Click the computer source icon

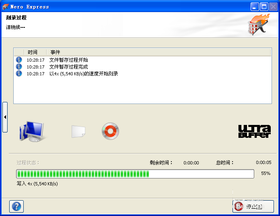pyautogui.click(x=31, y=131)
